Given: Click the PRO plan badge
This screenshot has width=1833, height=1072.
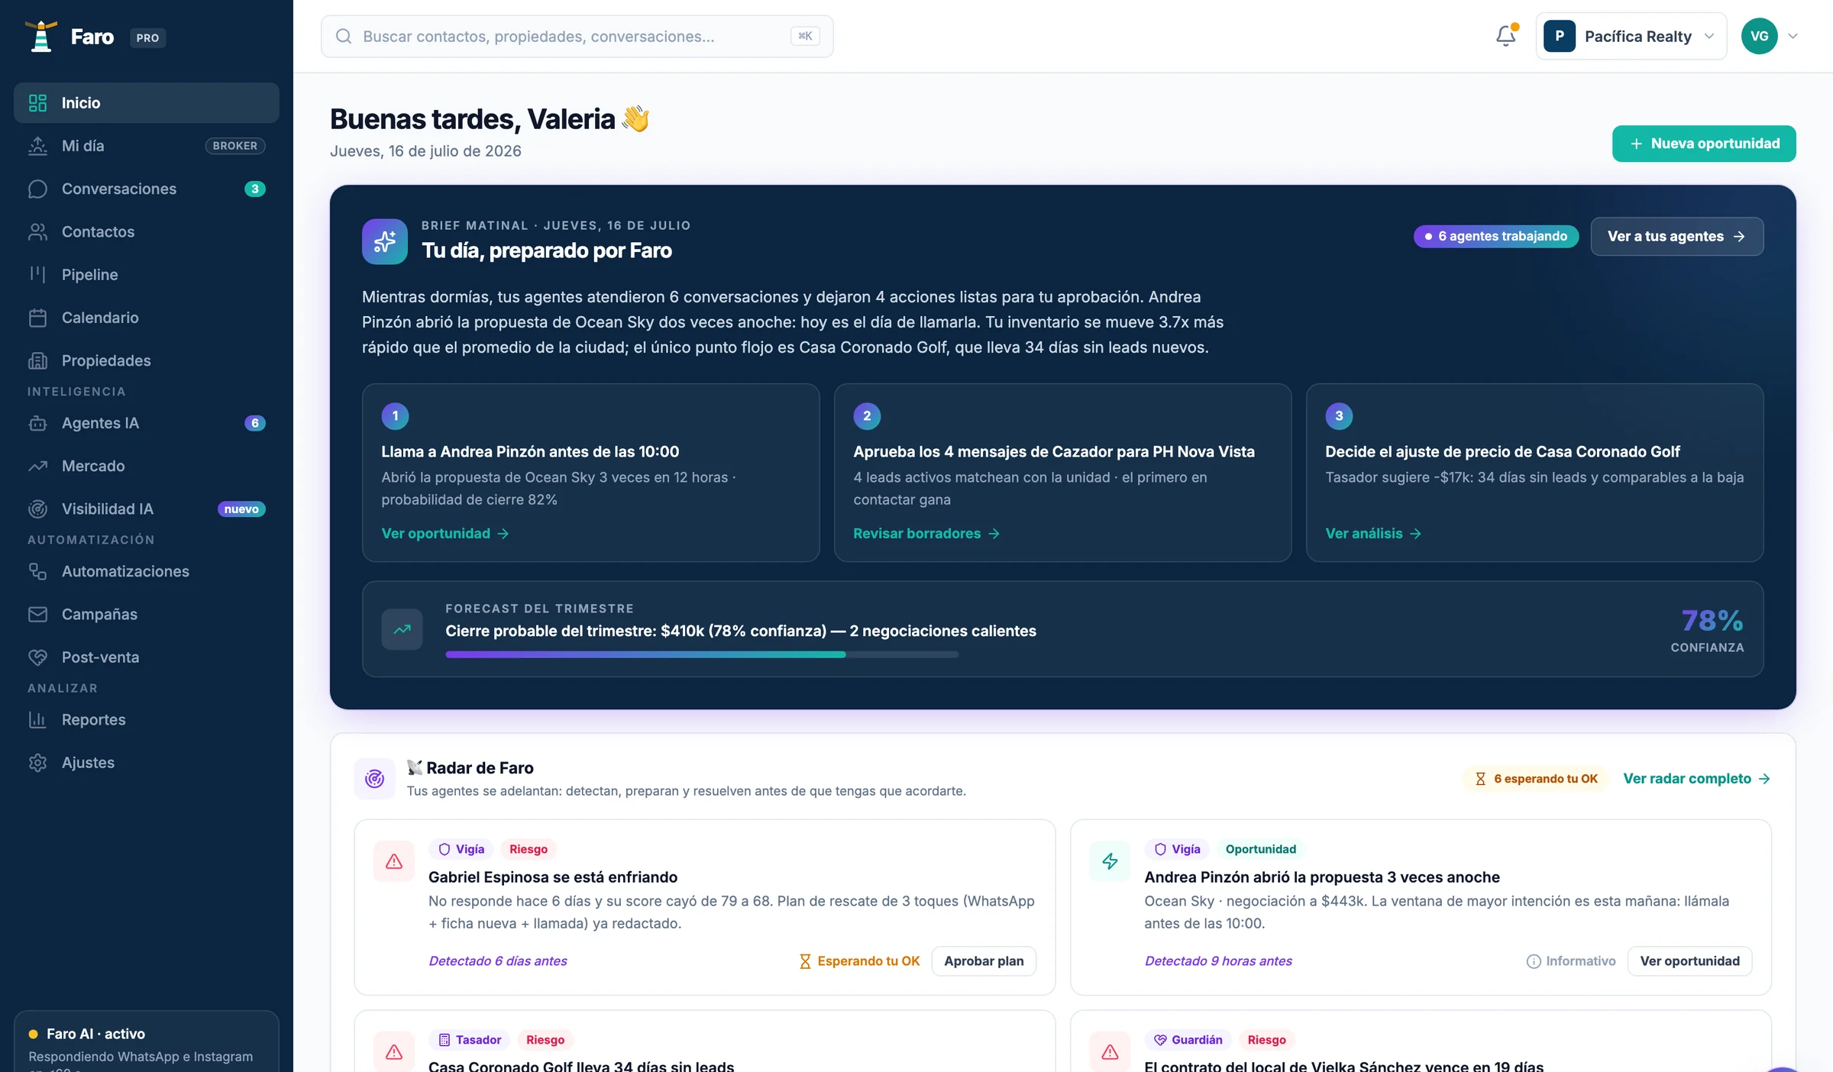Looking at the screenshot, I should (147, 37).
